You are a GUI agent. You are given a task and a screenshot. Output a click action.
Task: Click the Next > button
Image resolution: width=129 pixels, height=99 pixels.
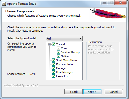coord(92,92)
